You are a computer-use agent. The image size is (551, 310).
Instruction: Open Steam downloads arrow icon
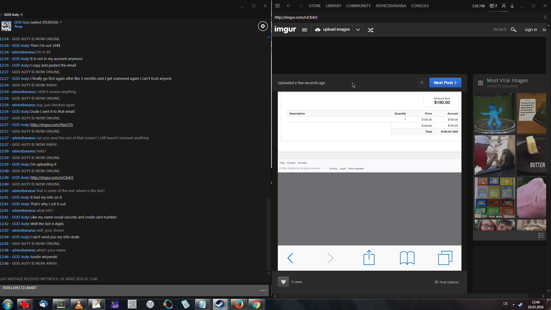512,6
